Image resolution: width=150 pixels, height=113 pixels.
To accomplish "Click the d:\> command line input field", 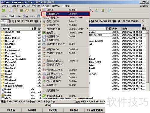I will tap(78, 105).
